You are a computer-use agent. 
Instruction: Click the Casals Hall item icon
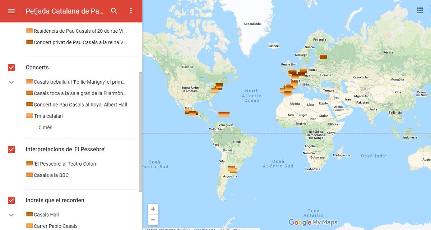click(29, 214)
